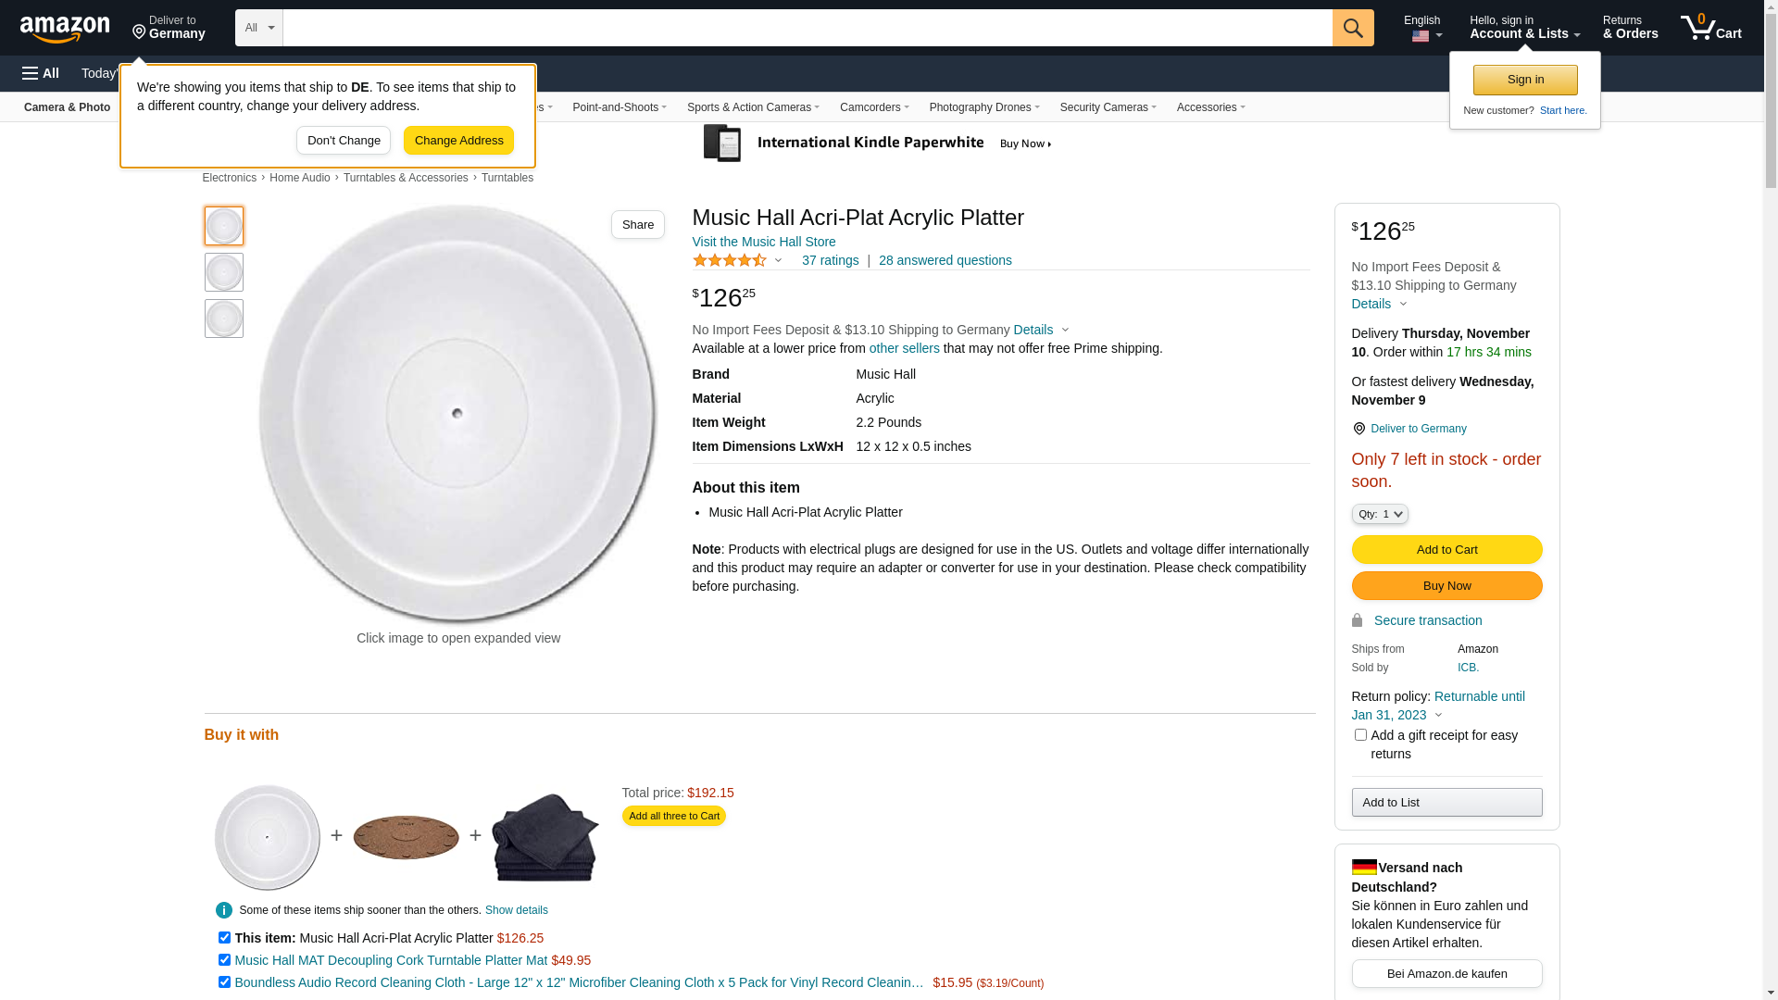
Task: Open the Security Cameras menu
Action: pos(1108,107)
